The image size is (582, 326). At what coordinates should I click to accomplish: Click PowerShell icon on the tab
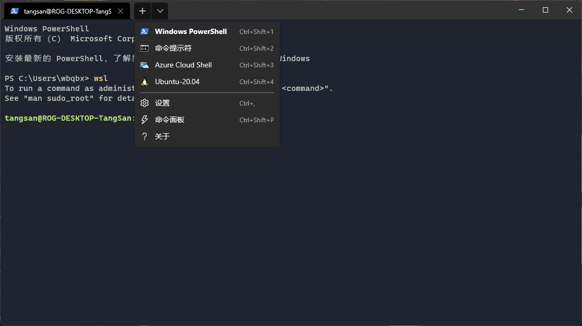click(x=15, y=11)
